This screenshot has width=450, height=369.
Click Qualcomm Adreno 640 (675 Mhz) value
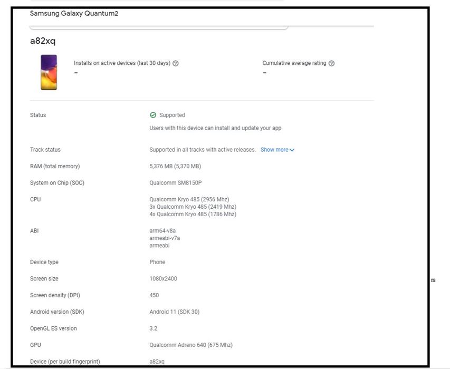(191, 345)
